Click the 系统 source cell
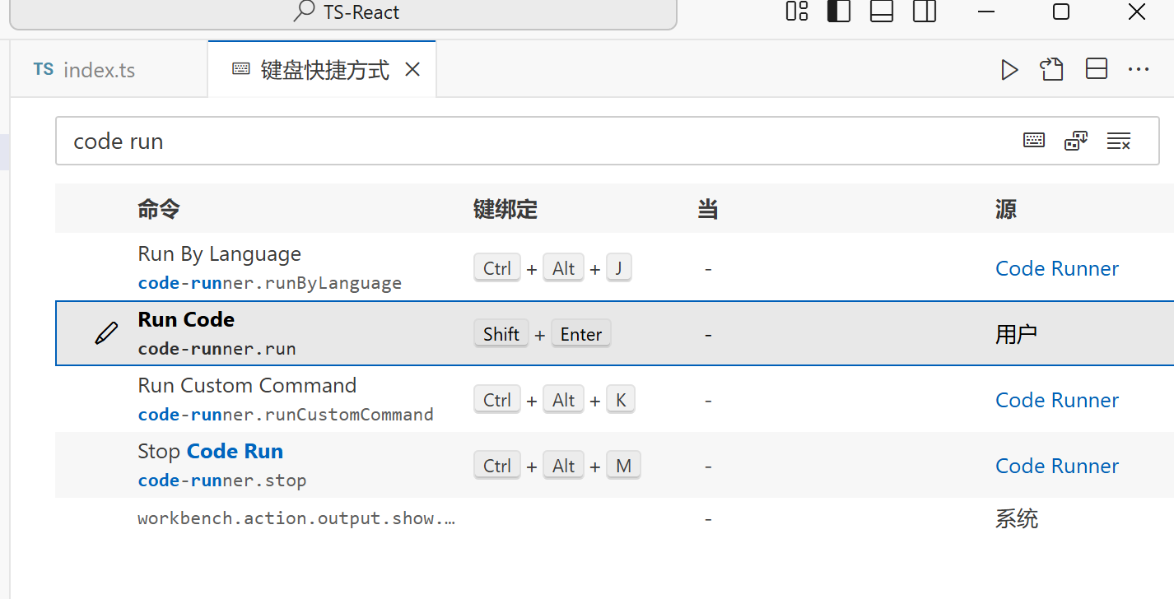The image size is (1174, 599). click(x=1017, y=518)
